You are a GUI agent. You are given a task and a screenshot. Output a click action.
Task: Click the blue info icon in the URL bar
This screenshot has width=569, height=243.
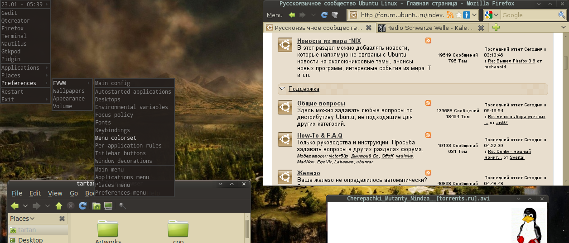[x=466, y=15]
